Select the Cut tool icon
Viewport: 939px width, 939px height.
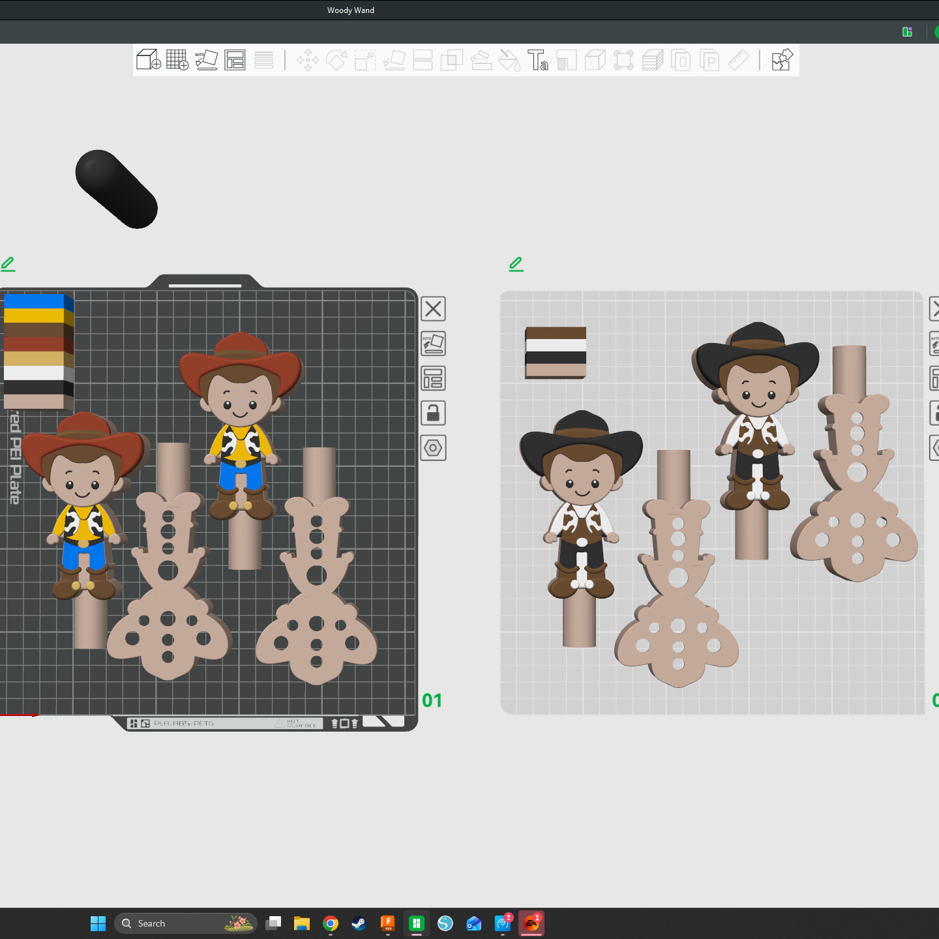[423, 61]
